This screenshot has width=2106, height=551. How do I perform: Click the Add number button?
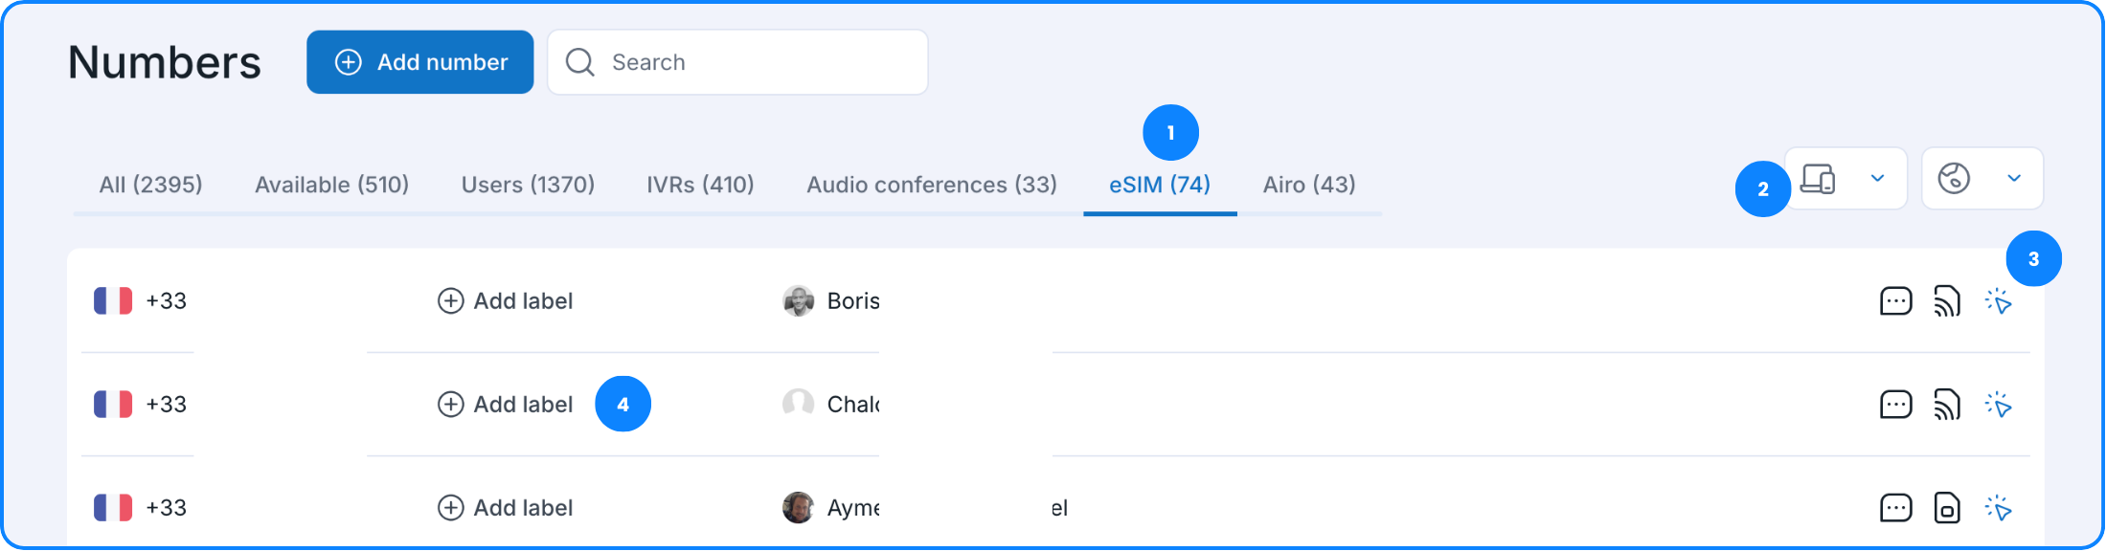(x=420, y=62)
